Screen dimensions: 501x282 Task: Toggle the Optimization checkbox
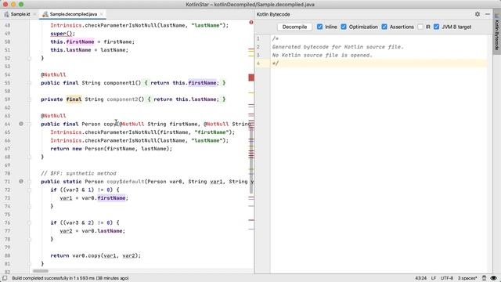[x=344, y=27]
